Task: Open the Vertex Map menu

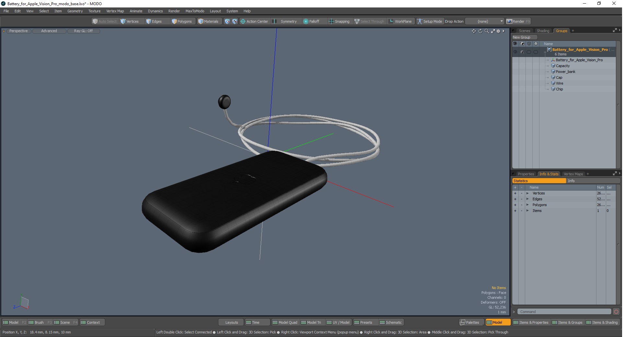Action: tap(115, 11)
